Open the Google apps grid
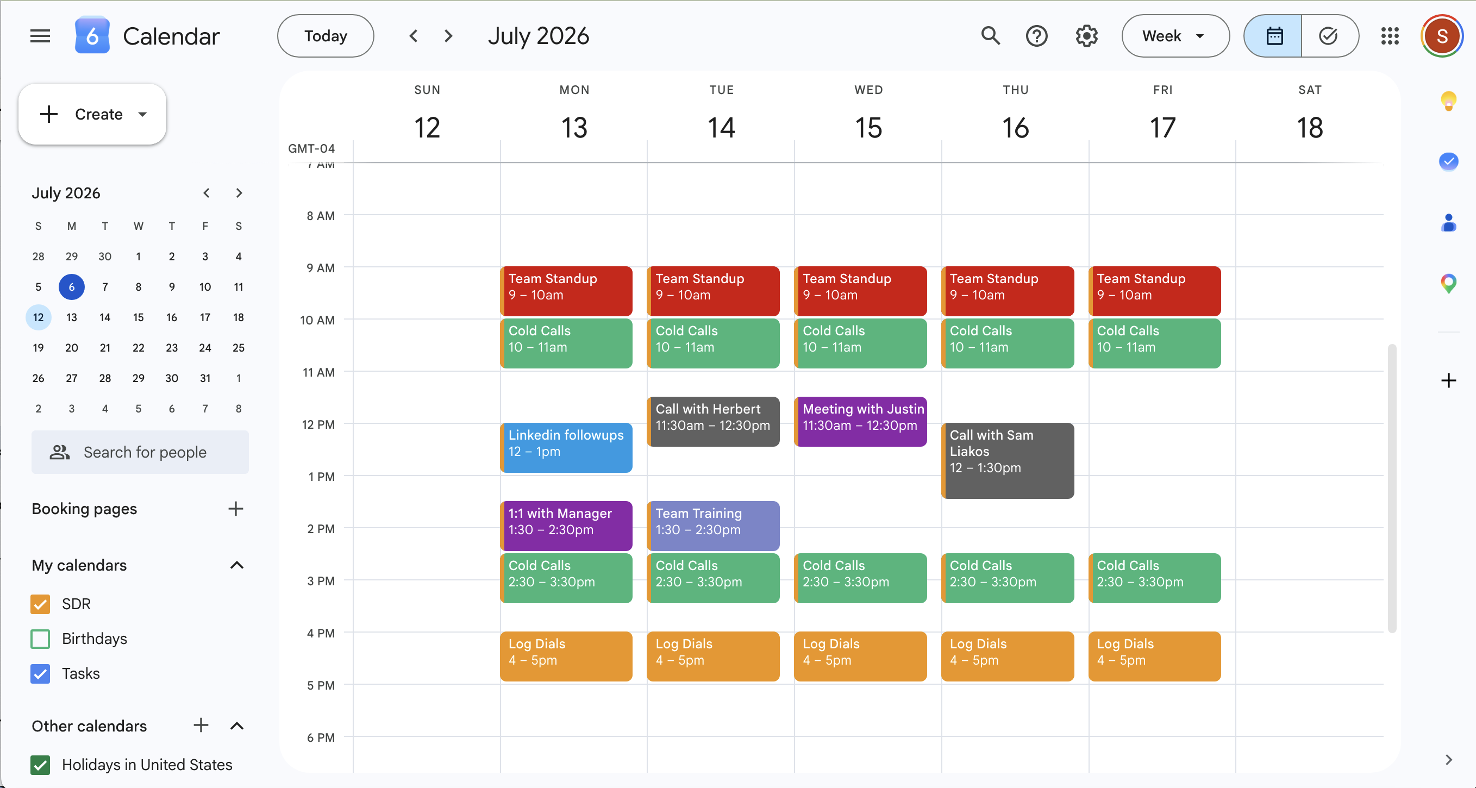 pyautogui.click(x=1390, y=36)
